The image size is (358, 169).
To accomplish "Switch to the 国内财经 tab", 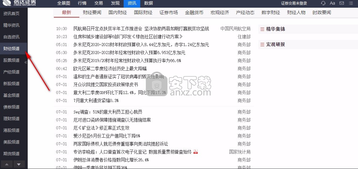I will [x=117, y=13].
